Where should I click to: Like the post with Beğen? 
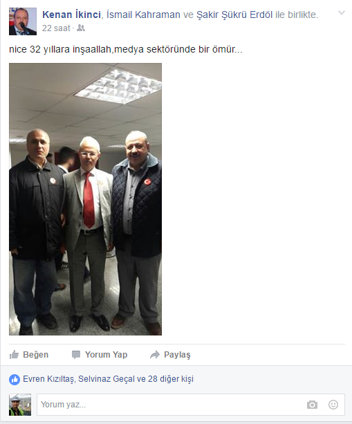pyautogui.click(x=29, y=355)
